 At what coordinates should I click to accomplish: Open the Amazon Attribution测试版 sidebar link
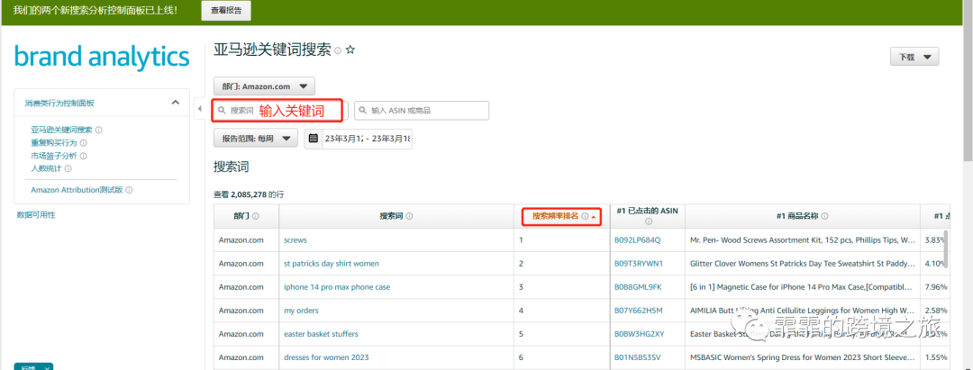pyautogui.click(x=77, y=190)
